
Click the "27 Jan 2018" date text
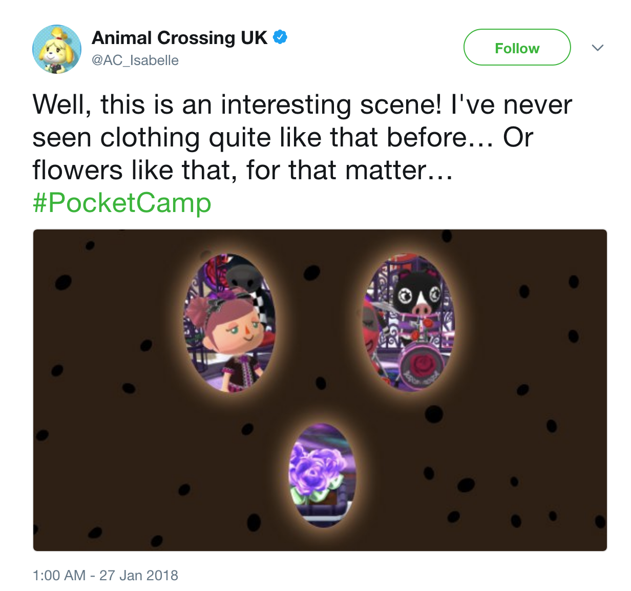click(x=139, y=575)
